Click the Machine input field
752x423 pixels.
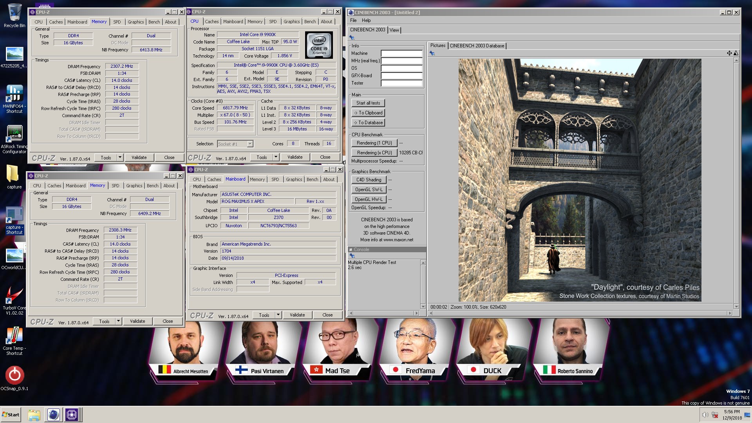[402, 53]
